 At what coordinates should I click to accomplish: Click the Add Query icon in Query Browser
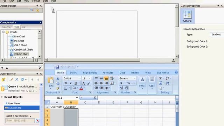[x=3, y=79]
